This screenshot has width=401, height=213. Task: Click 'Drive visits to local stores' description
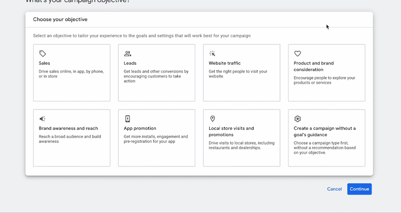(241, 145)
